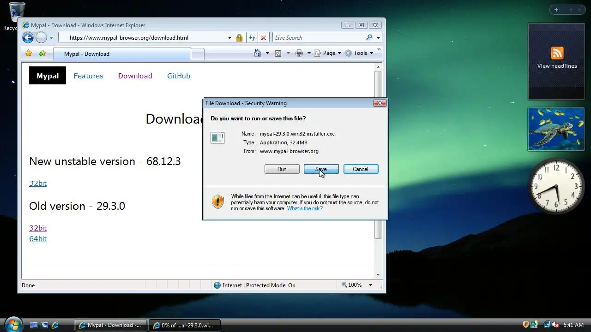This screenshot has width=591, height=332.
Task: Select the Mypal - Download tab
Action: click(x=121, y=54)
